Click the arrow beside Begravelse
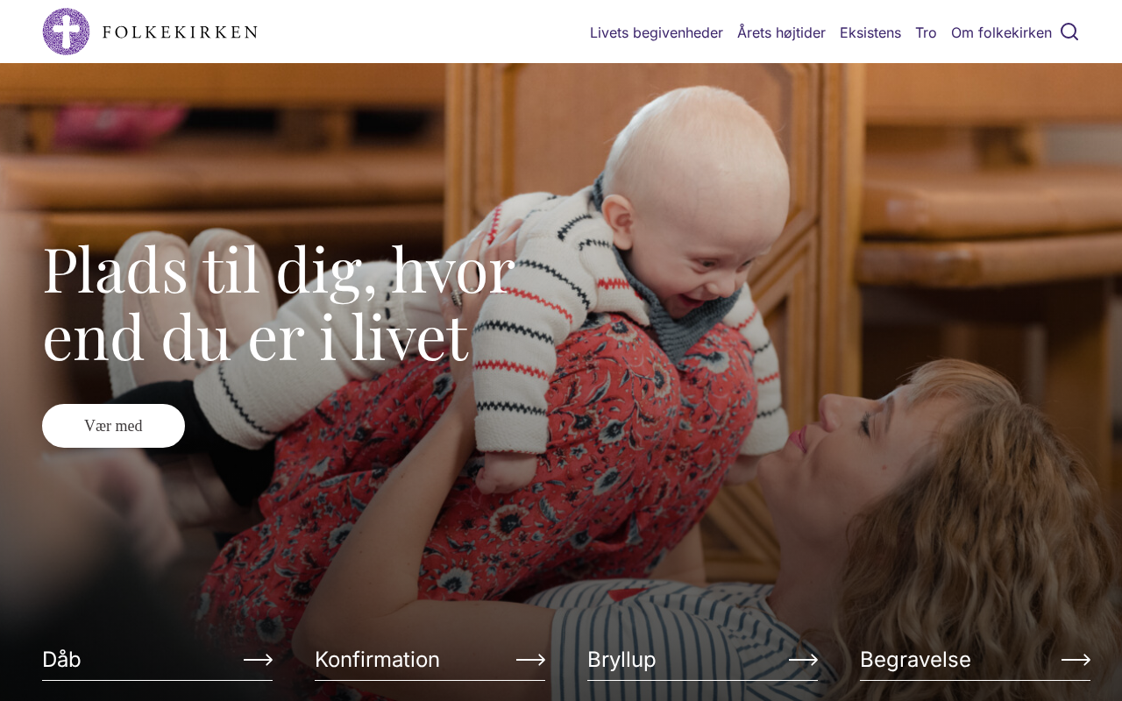Screen dimensions: 1122x701 point(1076,660)
